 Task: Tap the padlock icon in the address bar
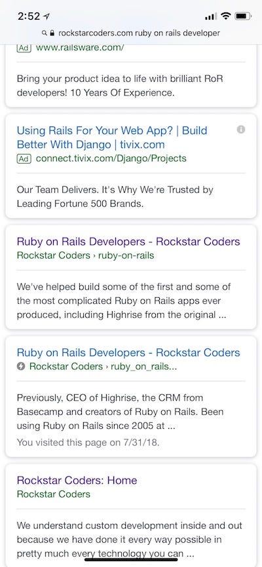point(52,33)
